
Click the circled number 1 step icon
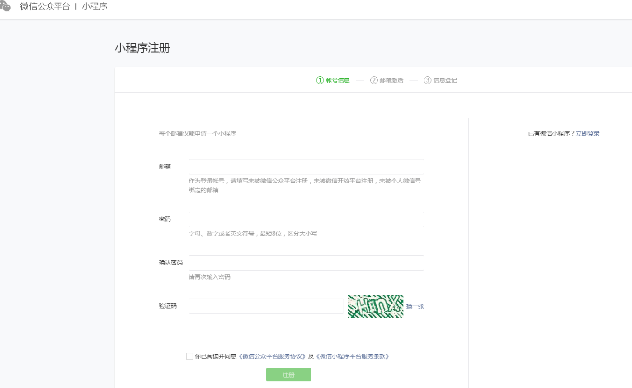(x=320, y=80)
